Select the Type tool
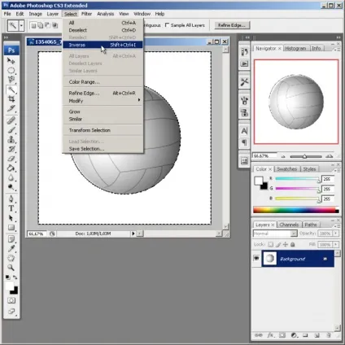Viewport: 345px width, 345px height. [11, 208]
